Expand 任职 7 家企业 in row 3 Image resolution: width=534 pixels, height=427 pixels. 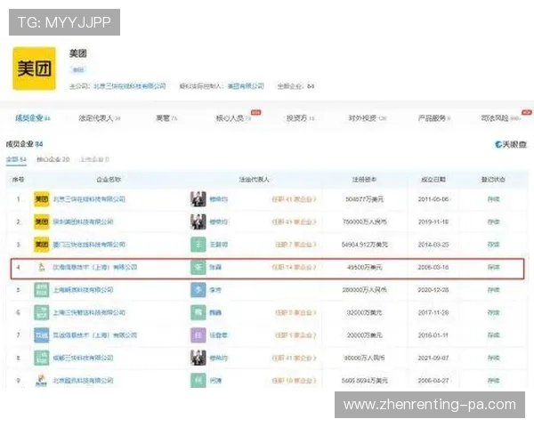295,245
